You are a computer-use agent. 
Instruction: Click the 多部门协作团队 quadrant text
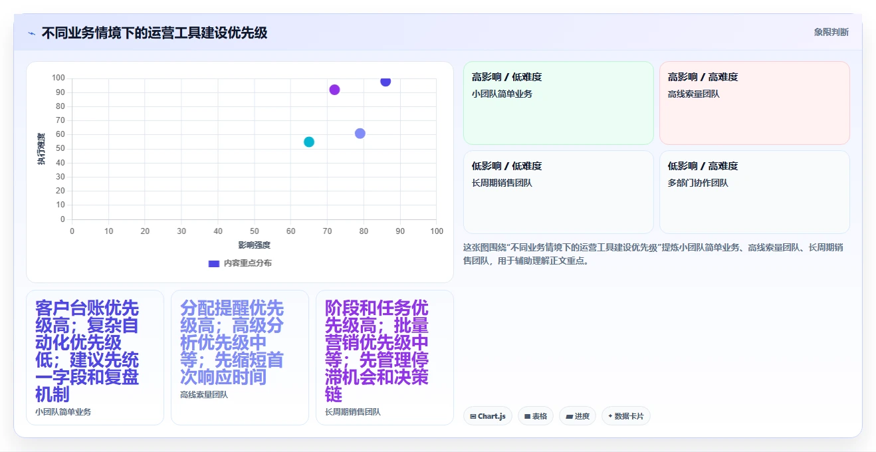698,183
